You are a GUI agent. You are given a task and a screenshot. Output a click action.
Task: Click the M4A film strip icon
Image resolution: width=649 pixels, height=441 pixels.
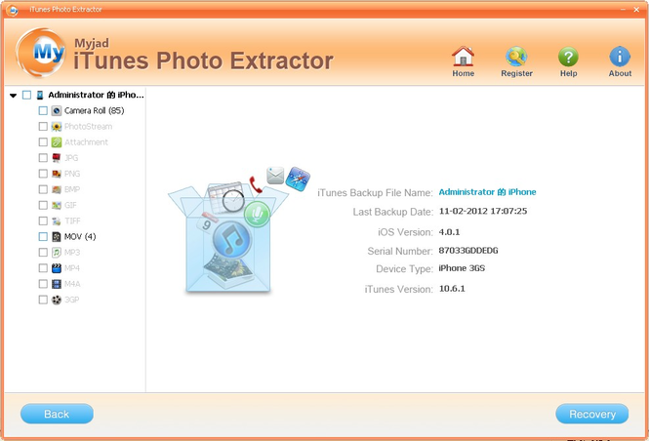tap(57, 284)
